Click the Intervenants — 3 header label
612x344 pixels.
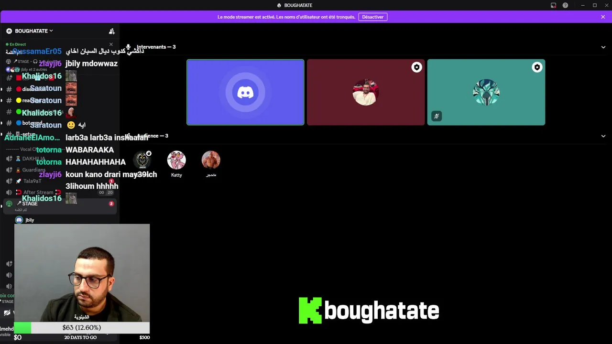[x=156, y=47]
